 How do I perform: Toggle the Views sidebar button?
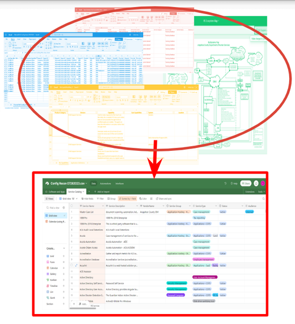tap(50, 199)
